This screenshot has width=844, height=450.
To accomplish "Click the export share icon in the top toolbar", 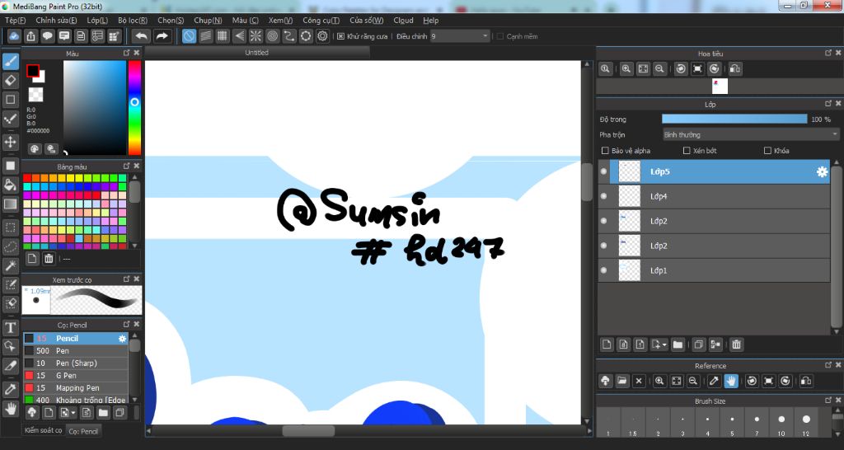I will [x=30, y=36].
